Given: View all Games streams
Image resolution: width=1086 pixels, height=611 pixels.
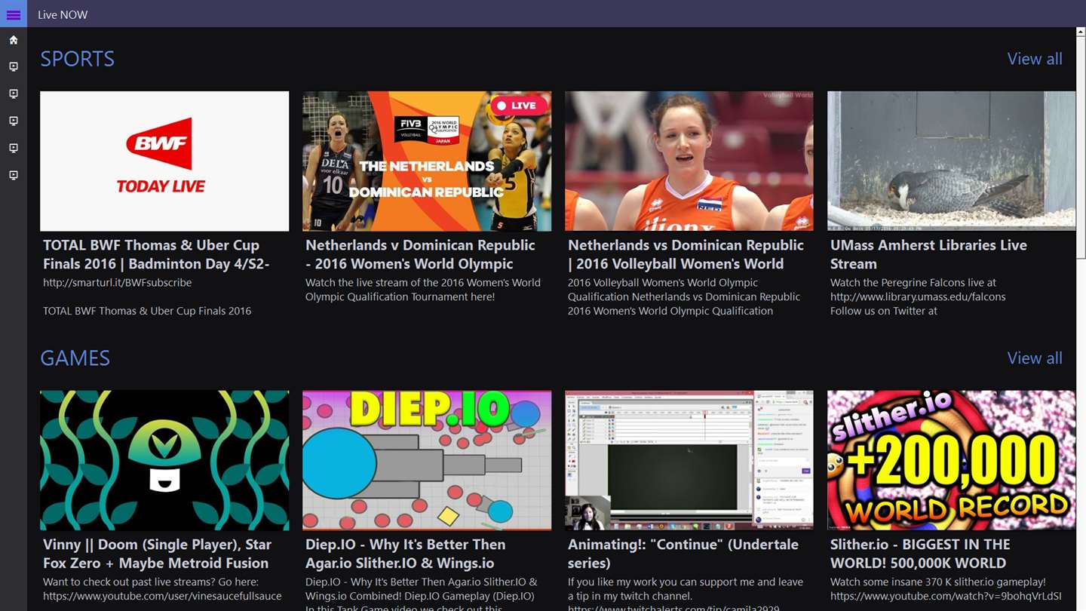Looking at the screenshot, I should (1035, 358).
